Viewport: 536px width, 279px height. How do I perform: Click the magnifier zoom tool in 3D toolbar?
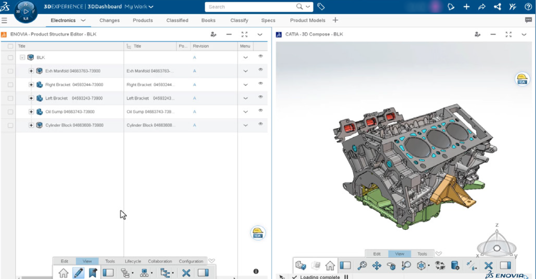[x=362, y=265]
